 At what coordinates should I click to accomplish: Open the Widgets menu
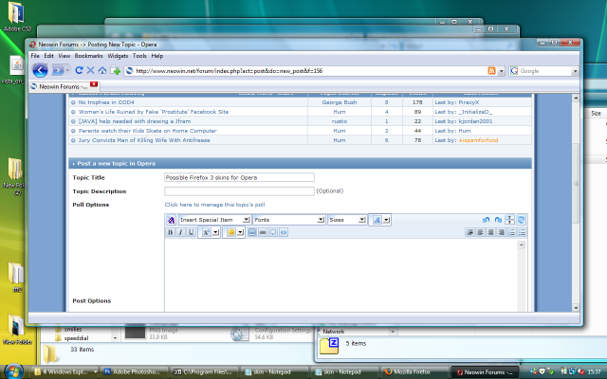(118, 56)
